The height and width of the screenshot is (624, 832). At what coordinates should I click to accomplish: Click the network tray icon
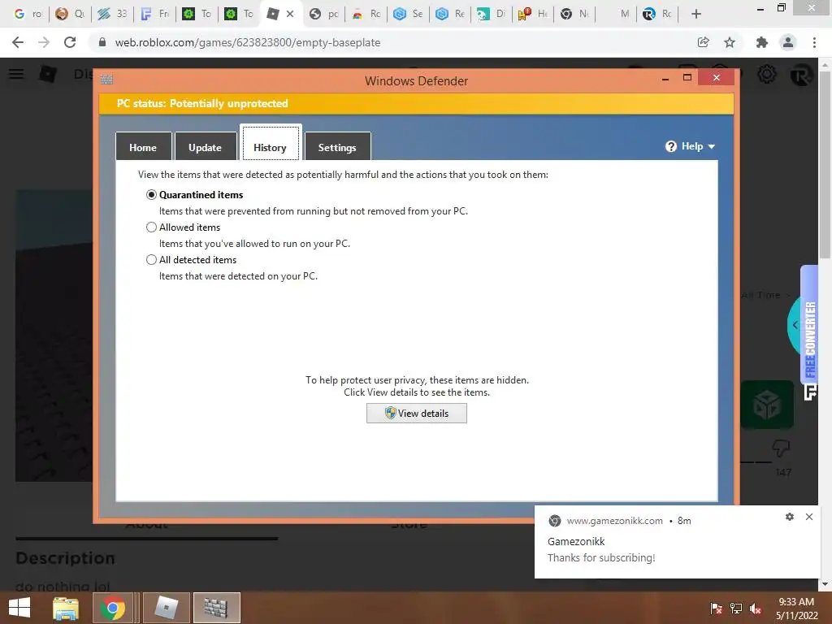[x=736, y=609]
